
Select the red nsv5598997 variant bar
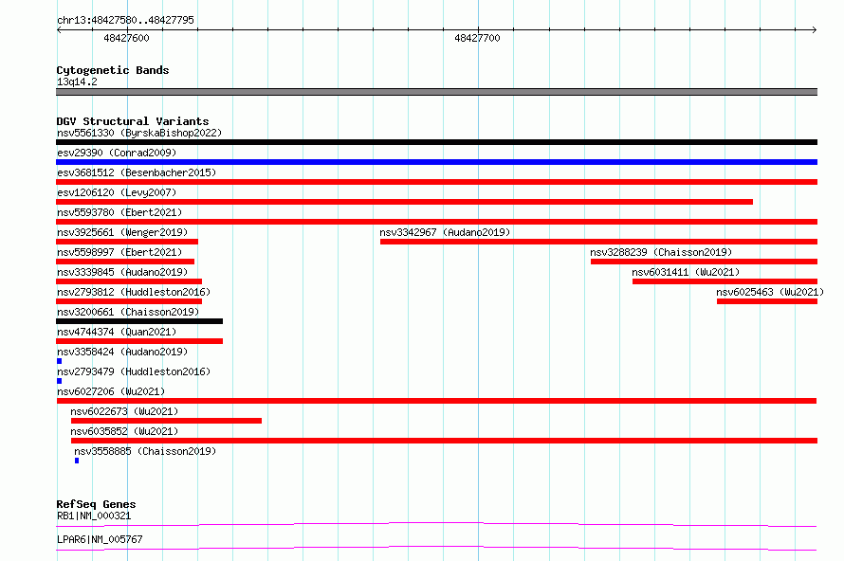[125, 262]
